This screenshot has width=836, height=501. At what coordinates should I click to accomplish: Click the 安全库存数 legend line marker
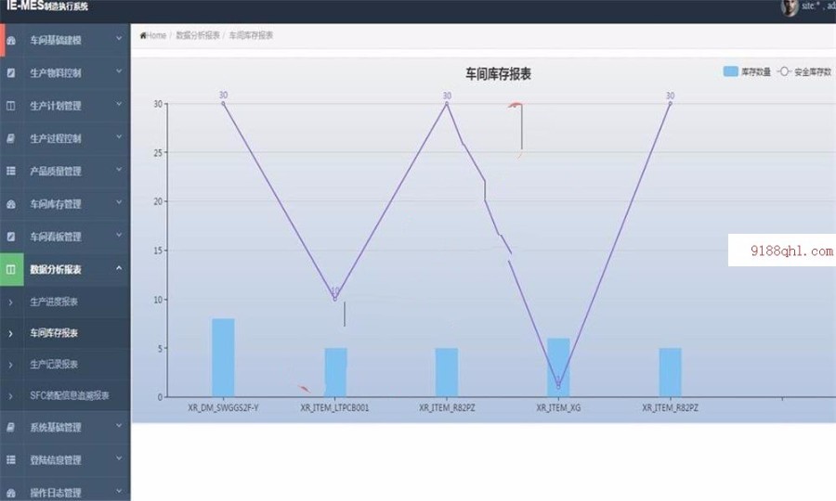(784, 71)
